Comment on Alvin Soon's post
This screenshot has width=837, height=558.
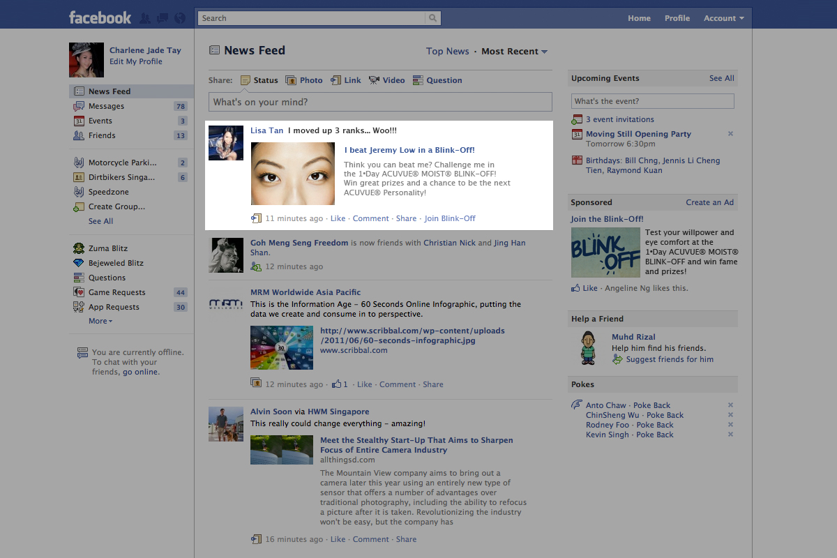tap(370, 539)
